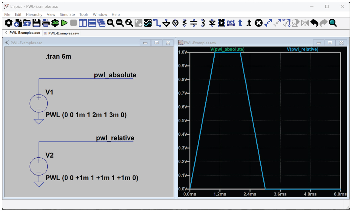Click the V(pwl_absolute) trace label
Screen dimensions: 352x213
227,49
